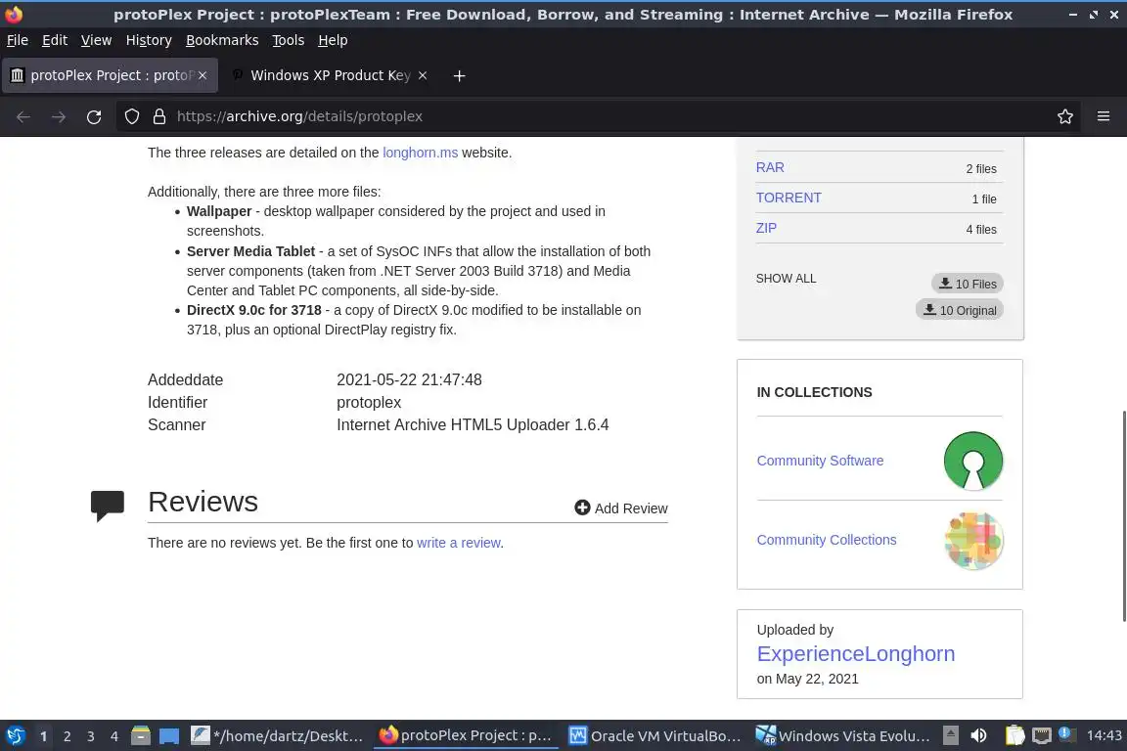The height and width of the screenshot is (751, 1127).
Task: Click the notification tray icon
Action: coord(1067,734)
